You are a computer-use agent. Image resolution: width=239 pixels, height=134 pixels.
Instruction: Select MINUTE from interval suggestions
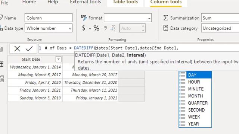195,89
